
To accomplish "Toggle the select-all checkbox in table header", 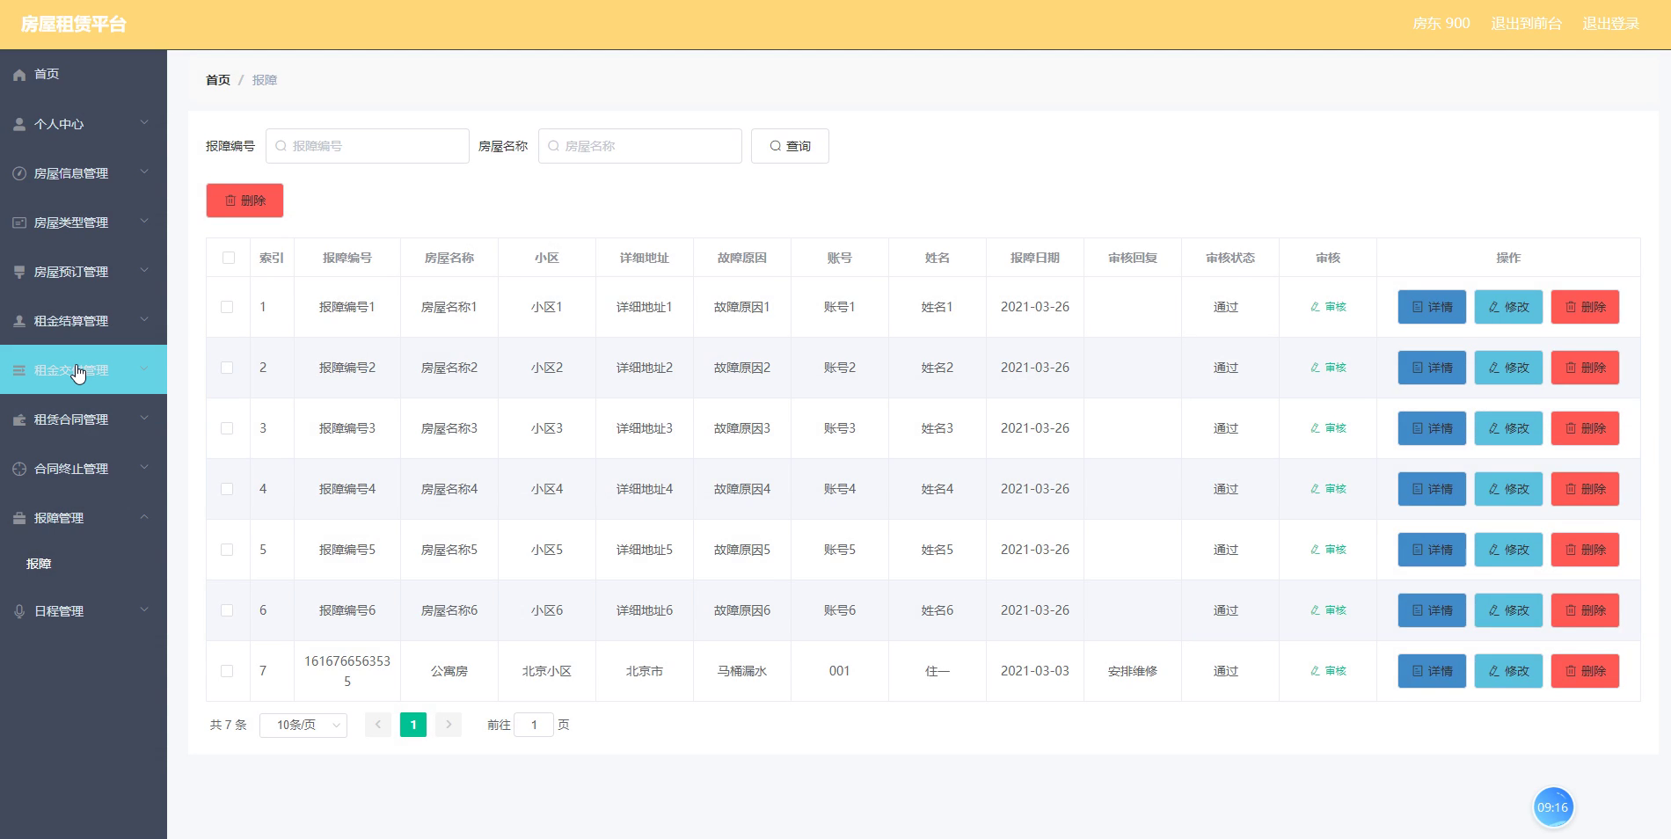I will click(229, 258).
